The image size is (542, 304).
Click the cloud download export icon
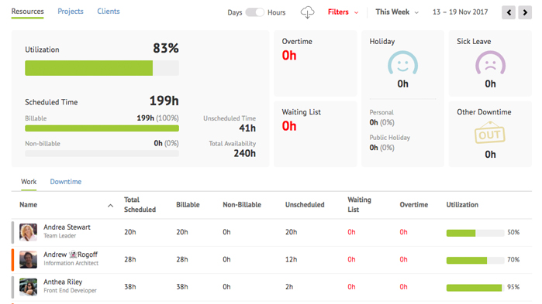pyautogui.click(x=307, y=12)
